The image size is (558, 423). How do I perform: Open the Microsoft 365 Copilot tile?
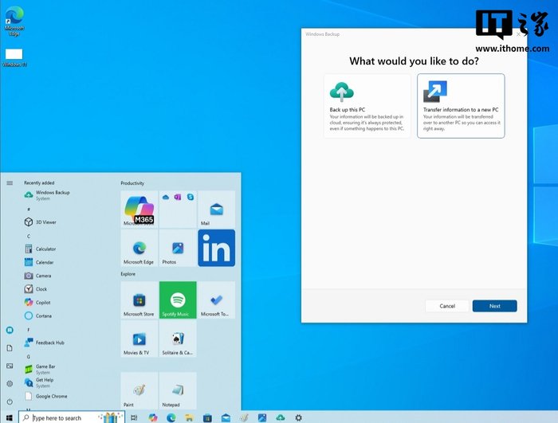pos(139,210)
